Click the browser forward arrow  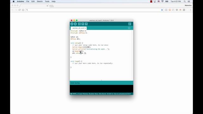(x=16, y=10)
